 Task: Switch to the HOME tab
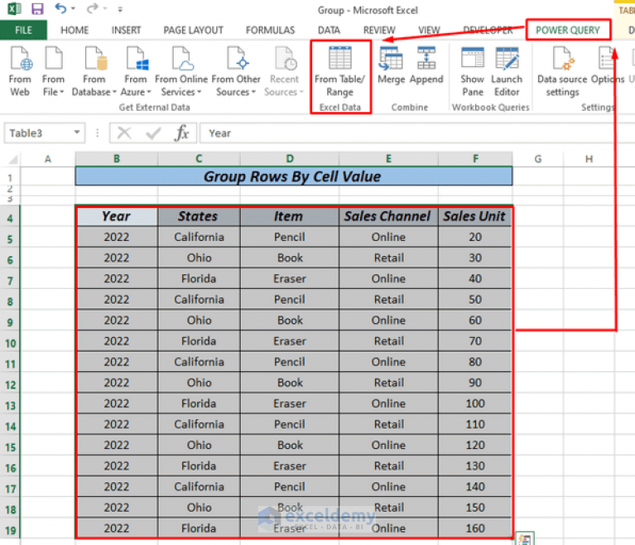(75, 30)
